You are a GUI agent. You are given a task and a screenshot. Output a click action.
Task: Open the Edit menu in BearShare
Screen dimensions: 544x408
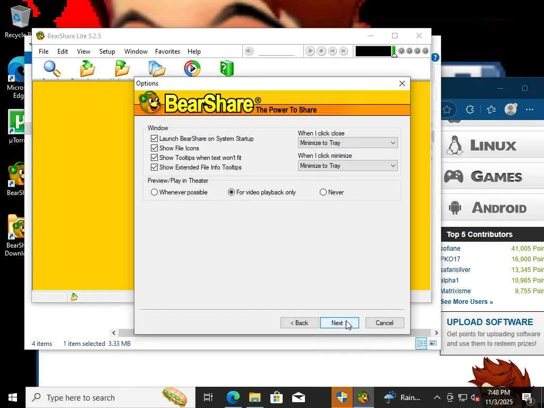[x=63, y=52]
